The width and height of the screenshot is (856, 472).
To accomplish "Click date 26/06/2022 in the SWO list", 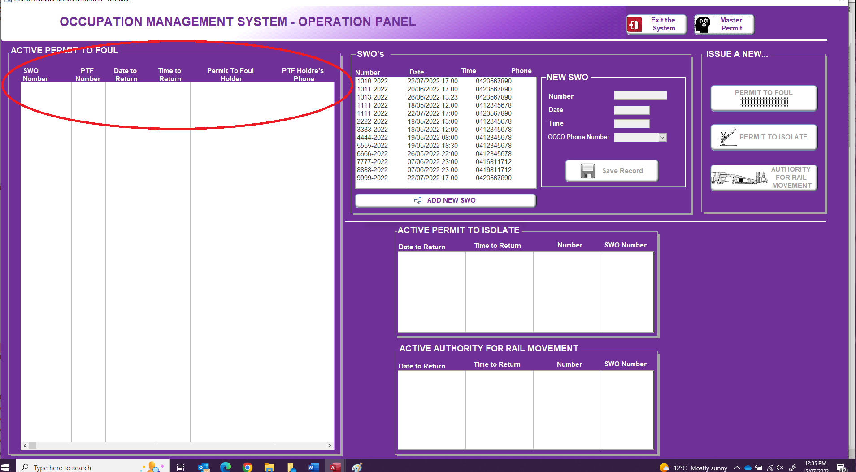I will [423, 97].
